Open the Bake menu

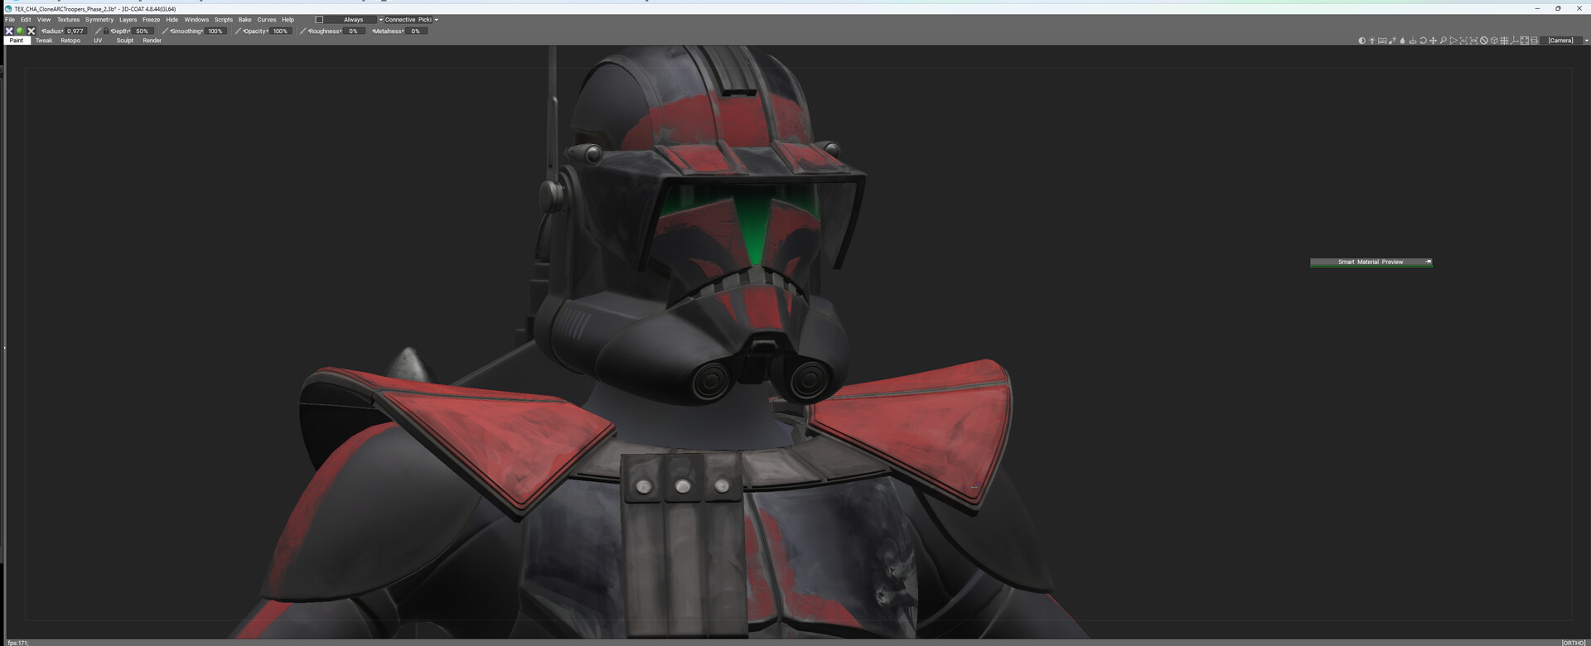(x=244, y=20)
